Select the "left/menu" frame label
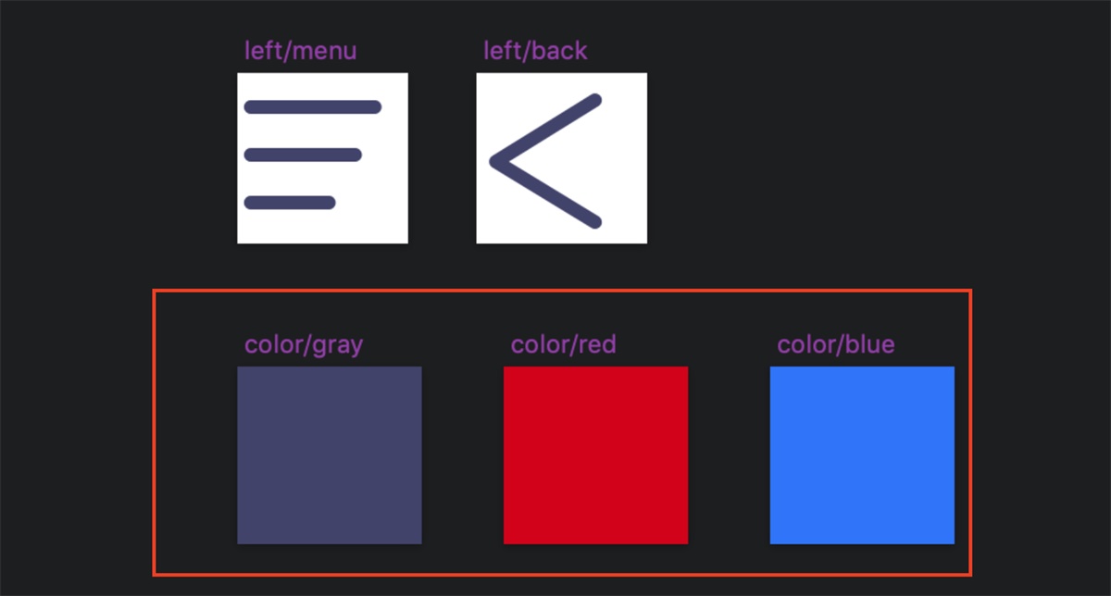 [x=300, y=50]
